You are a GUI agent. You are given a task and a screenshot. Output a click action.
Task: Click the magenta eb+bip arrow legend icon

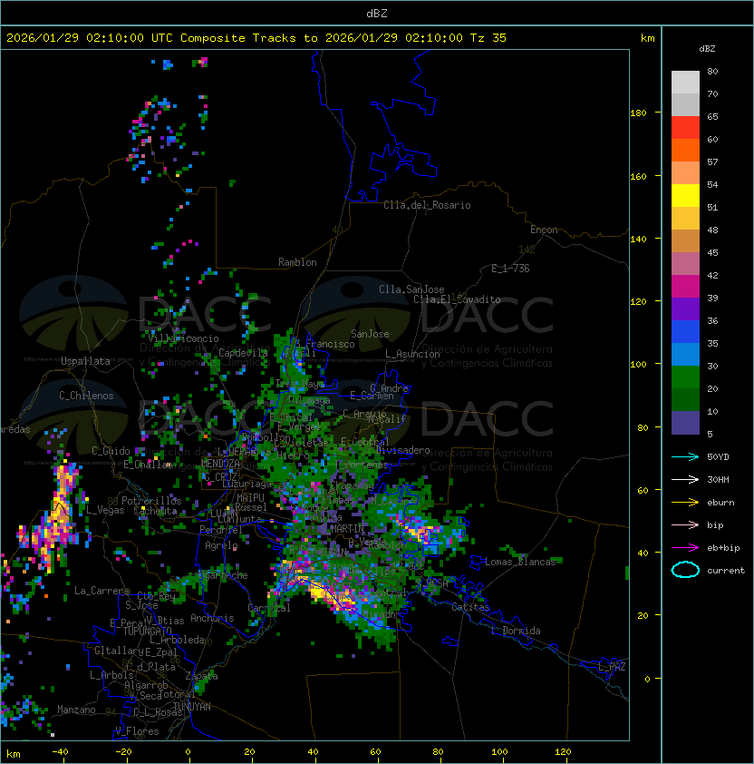click(685, 548)
